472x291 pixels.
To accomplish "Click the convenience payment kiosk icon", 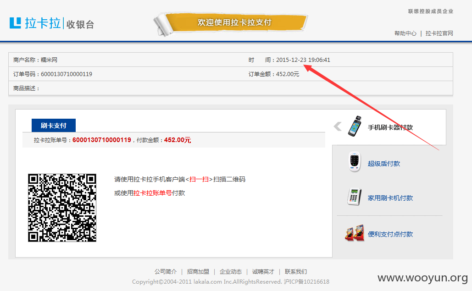I will point(355,233).
